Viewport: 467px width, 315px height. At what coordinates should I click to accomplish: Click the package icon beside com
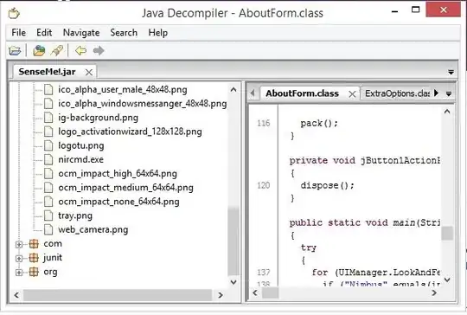[34, 244]
